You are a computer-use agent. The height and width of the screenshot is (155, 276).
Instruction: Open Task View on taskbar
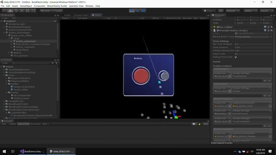coord(13,151)
